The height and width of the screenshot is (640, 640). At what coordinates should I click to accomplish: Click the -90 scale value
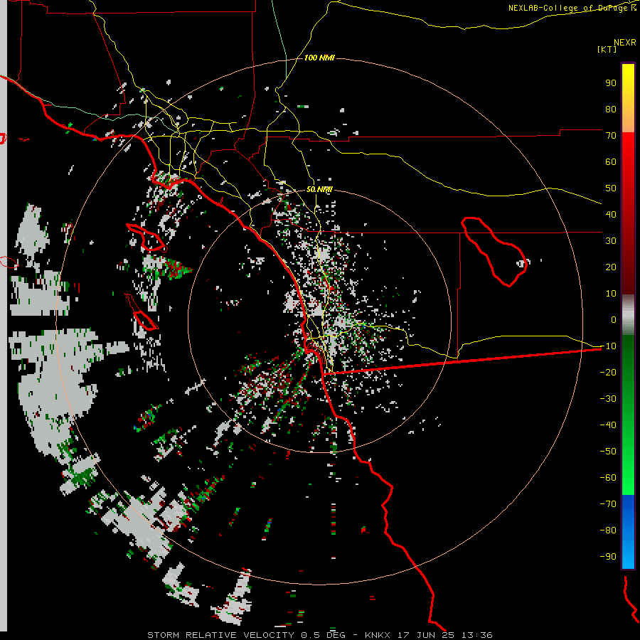tap(608, 557)
